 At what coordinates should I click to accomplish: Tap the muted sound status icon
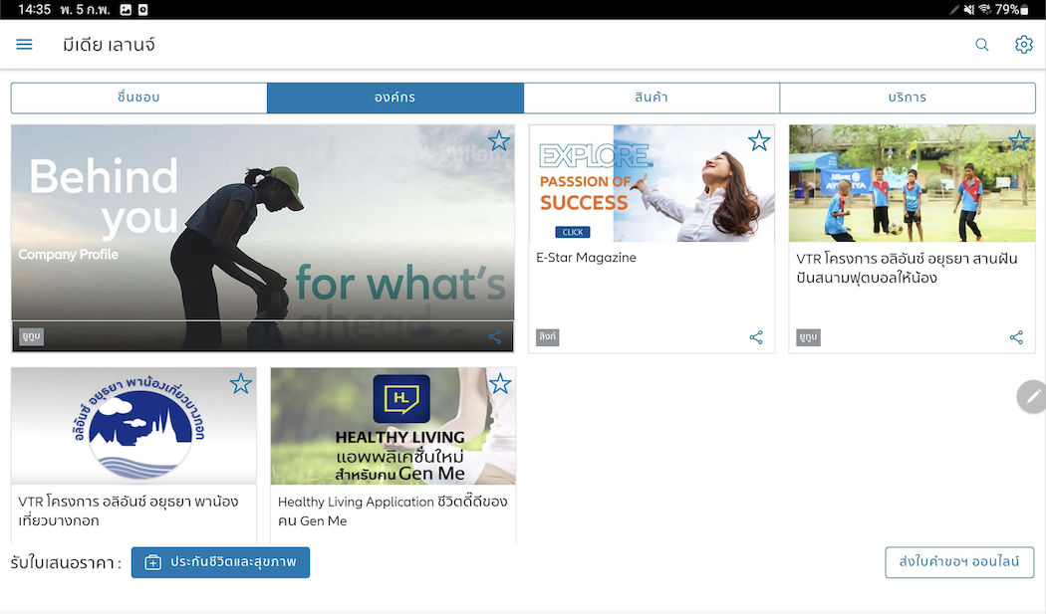coord(968,9)
